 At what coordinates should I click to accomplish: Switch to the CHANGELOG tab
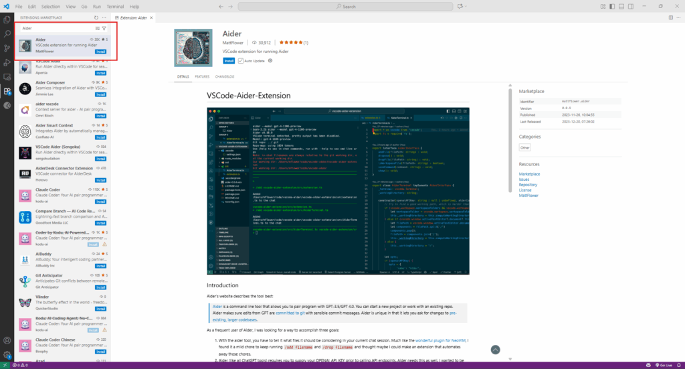pyautogui.click(x=225, y=76)
